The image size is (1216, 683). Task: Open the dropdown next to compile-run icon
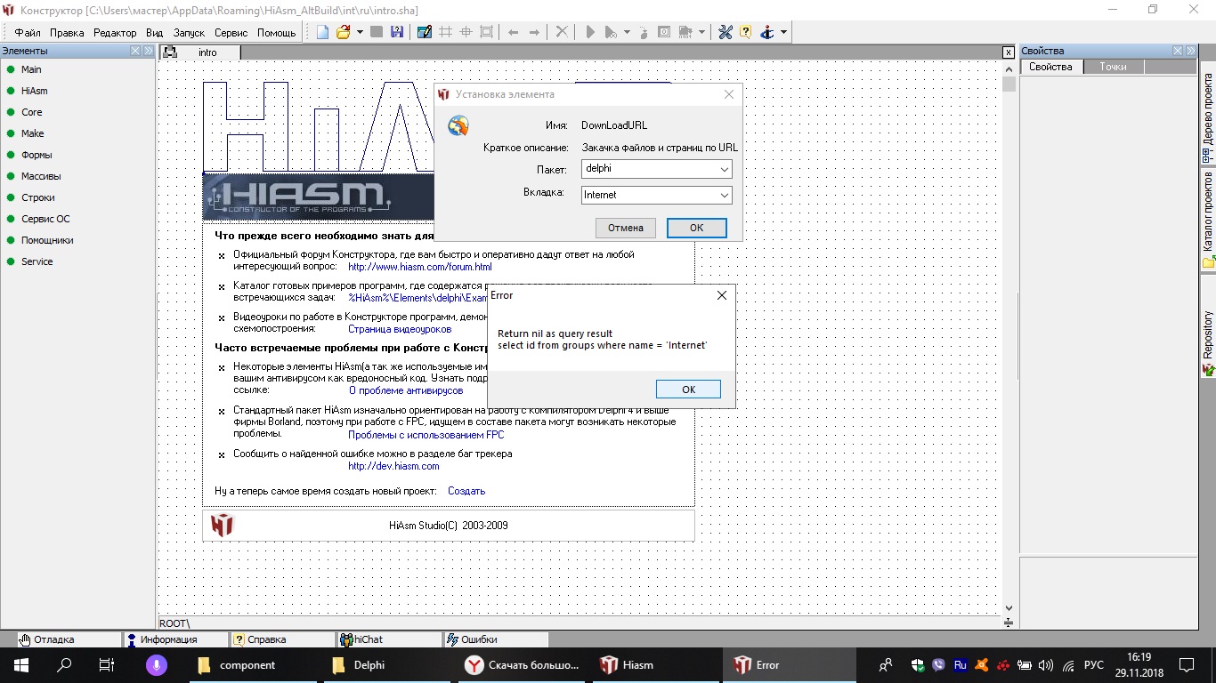coord(627,32)
